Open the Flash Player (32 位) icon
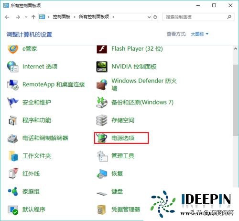Image resolution: width=239 pixels, height=221 pixels. tap(102, 49)
